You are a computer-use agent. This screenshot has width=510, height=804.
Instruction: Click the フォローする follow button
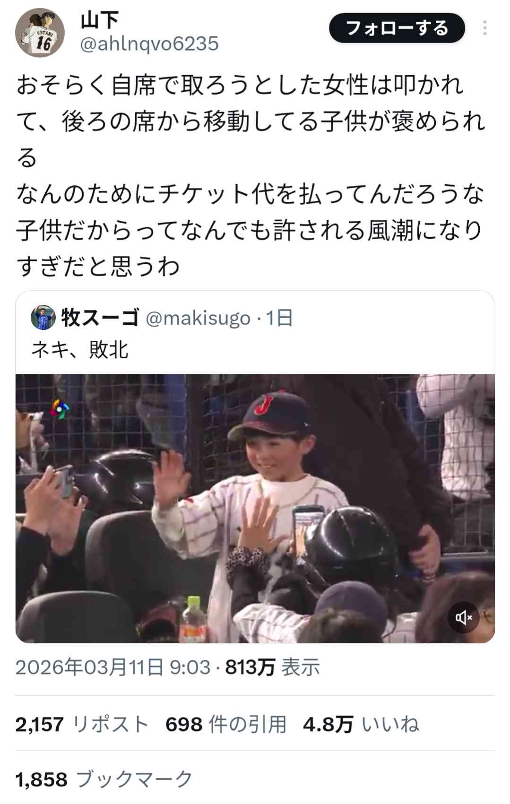pos(397,28)
